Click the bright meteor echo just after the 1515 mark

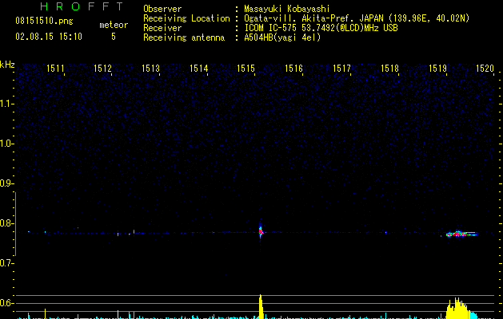[x=261, y=231]
